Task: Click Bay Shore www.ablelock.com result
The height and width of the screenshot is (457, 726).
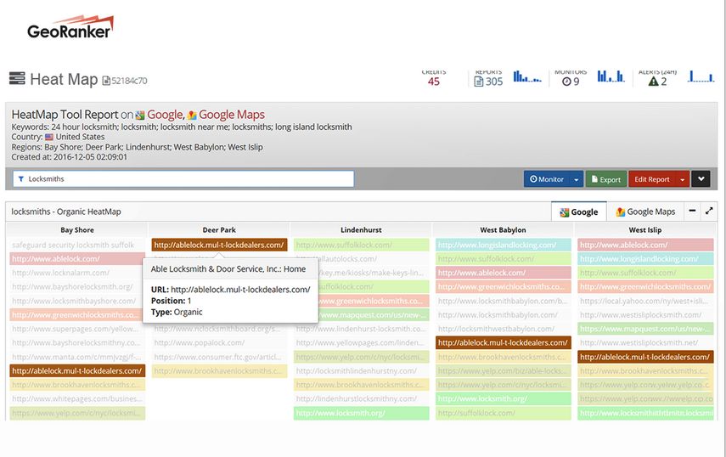Action: (77, 259)
